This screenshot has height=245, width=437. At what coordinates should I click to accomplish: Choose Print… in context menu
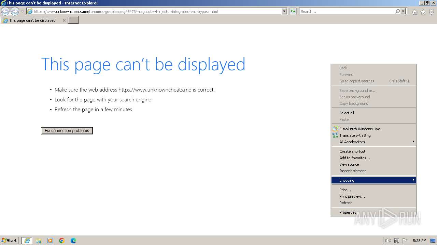click(x=374, y=190)
